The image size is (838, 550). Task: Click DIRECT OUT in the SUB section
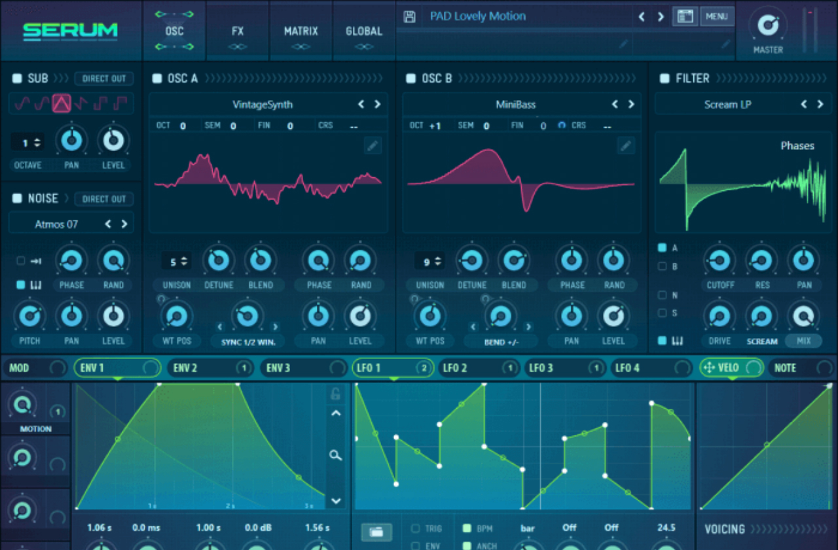[x=103, y=78]
